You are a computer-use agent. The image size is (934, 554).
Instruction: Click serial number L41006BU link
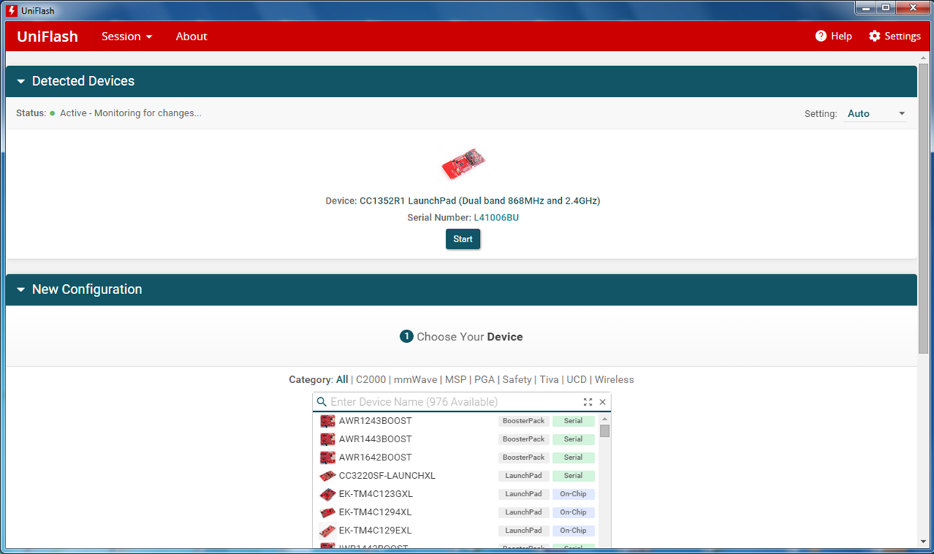(496, 217)
